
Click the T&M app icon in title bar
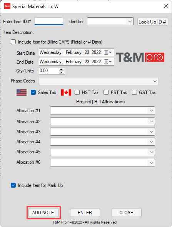point(7,7)
